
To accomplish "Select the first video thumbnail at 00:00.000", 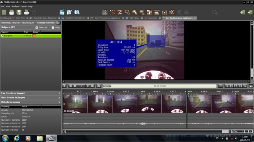I will [x=75, y=104].
